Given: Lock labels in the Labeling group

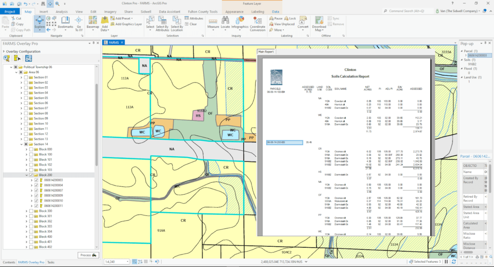Looking at the screenshot, I should [290, 19].
